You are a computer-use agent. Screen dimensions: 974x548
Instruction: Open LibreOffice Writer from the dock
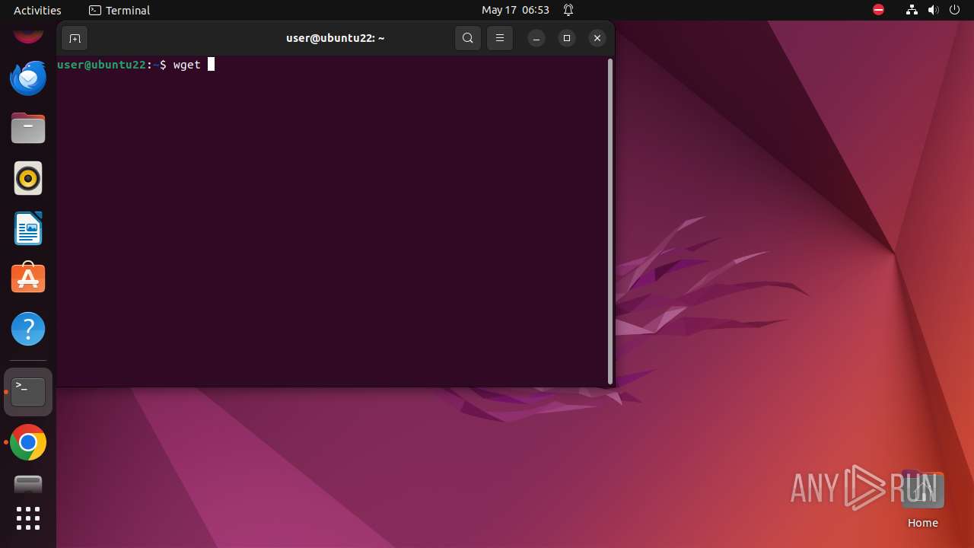tap(28, 228)
